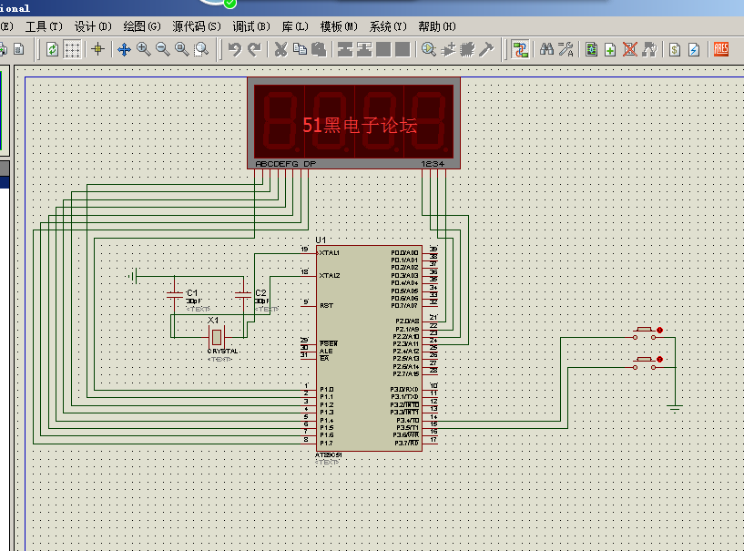Select the AT89C51 chip body U1
Image resolution: width=744 pixels, height=551 pixels.
(369, 348)
